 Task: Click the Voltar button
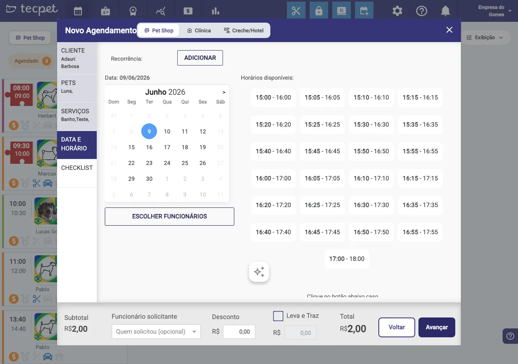(397, 327)
